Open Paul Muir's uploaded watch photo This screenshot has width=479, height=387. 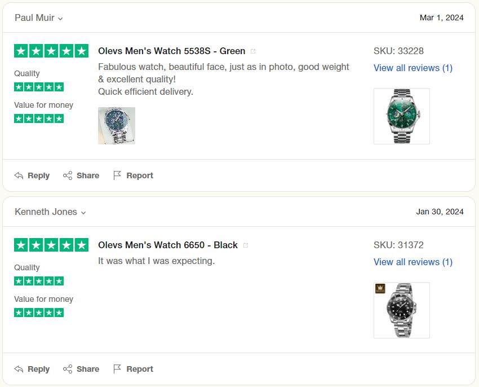[117, 125]
